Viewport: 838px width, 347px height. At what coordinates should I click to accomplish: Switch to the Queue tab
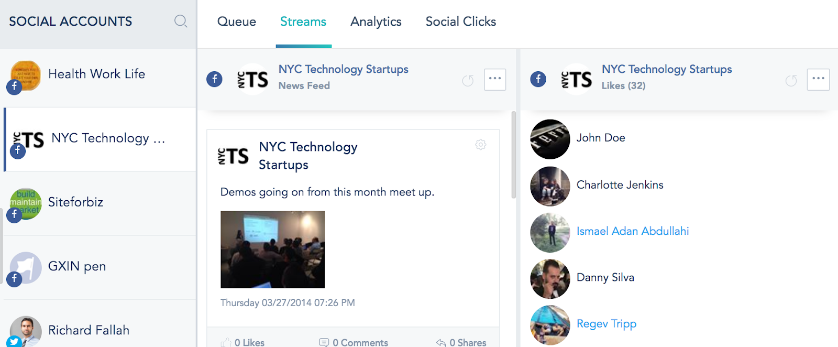(237, 21)
